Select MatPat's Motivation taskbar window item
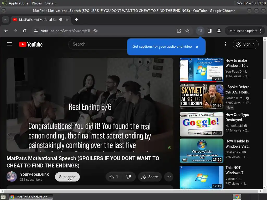 (x=31, y=197)
